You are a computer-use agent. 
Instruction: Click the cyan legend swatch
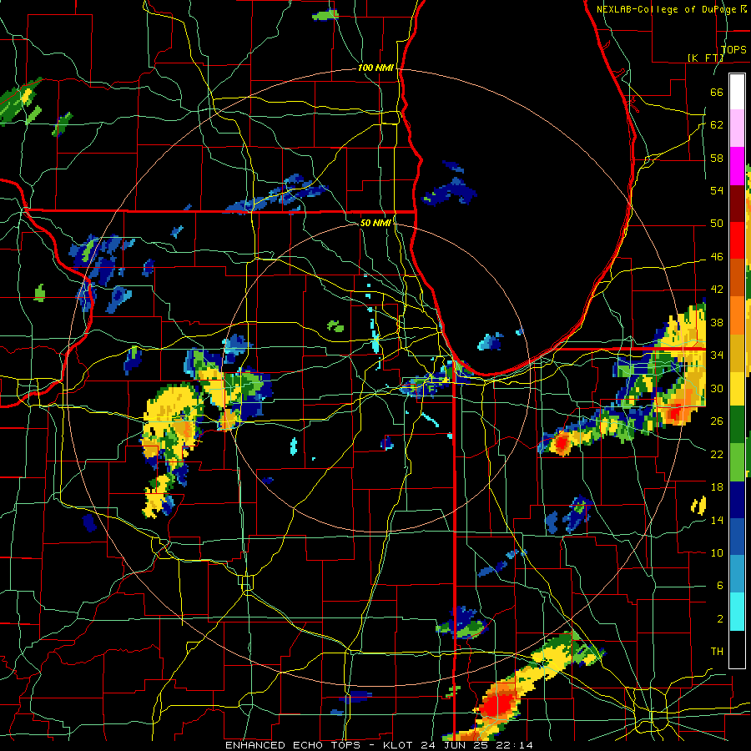click(737, 611)
